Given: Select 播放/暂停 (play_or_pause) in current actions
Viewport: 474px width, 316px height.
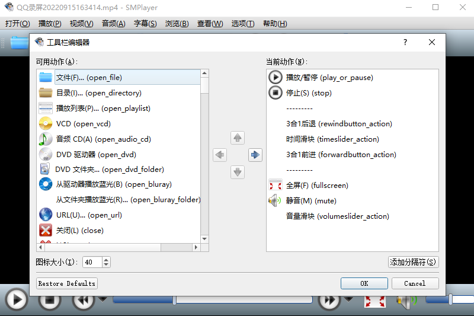Looking at the screenshot, I should [329, 78].
